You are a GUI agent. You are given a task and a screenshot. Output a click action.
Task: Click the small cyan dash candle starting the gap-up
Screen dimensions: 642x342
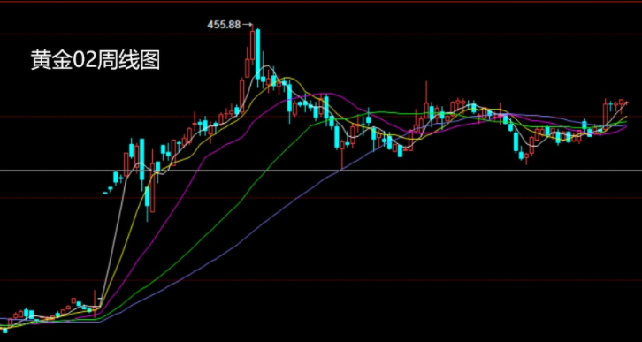pyautogui.click(x=105, y=193)
